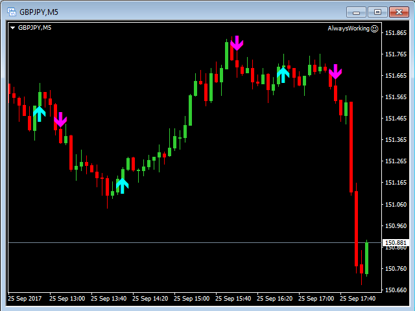Maximize the GBPJPY,M5 chart window
Viewport: 415px width, 311px height.
pos(377,12)
